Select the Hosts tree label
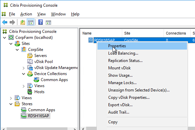The height and width of the screenshot is (130, 195). [x=39, y=92]
